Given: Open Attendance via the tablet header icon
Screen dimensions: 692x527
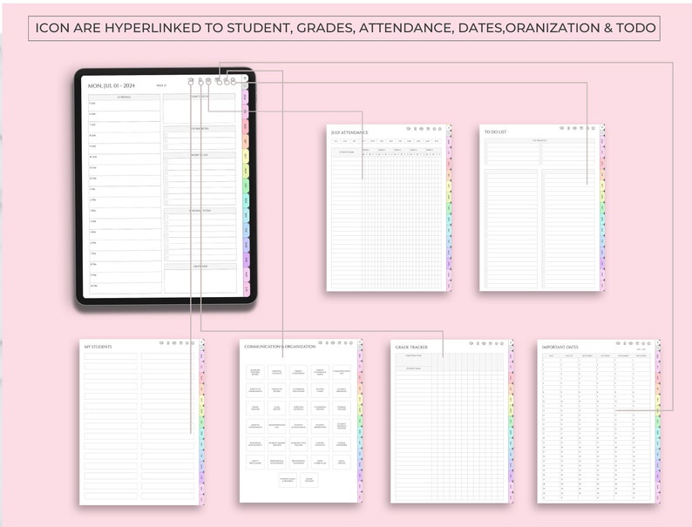Looking at the screenshot, I should (x=209, y=82).
